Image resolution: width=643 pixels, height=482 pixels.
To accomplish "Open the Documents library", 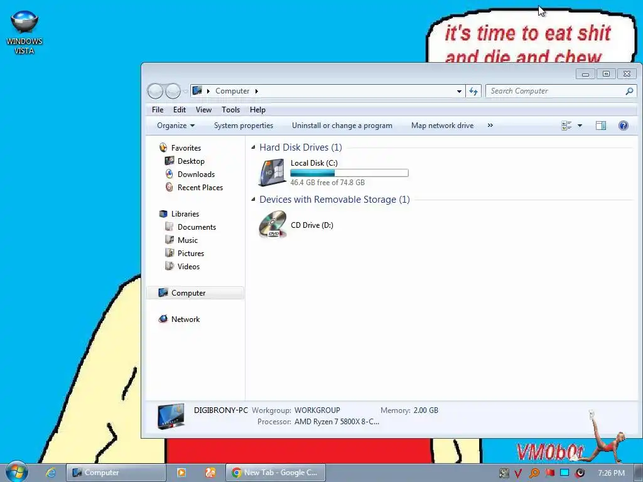I will tap(197, 227).
